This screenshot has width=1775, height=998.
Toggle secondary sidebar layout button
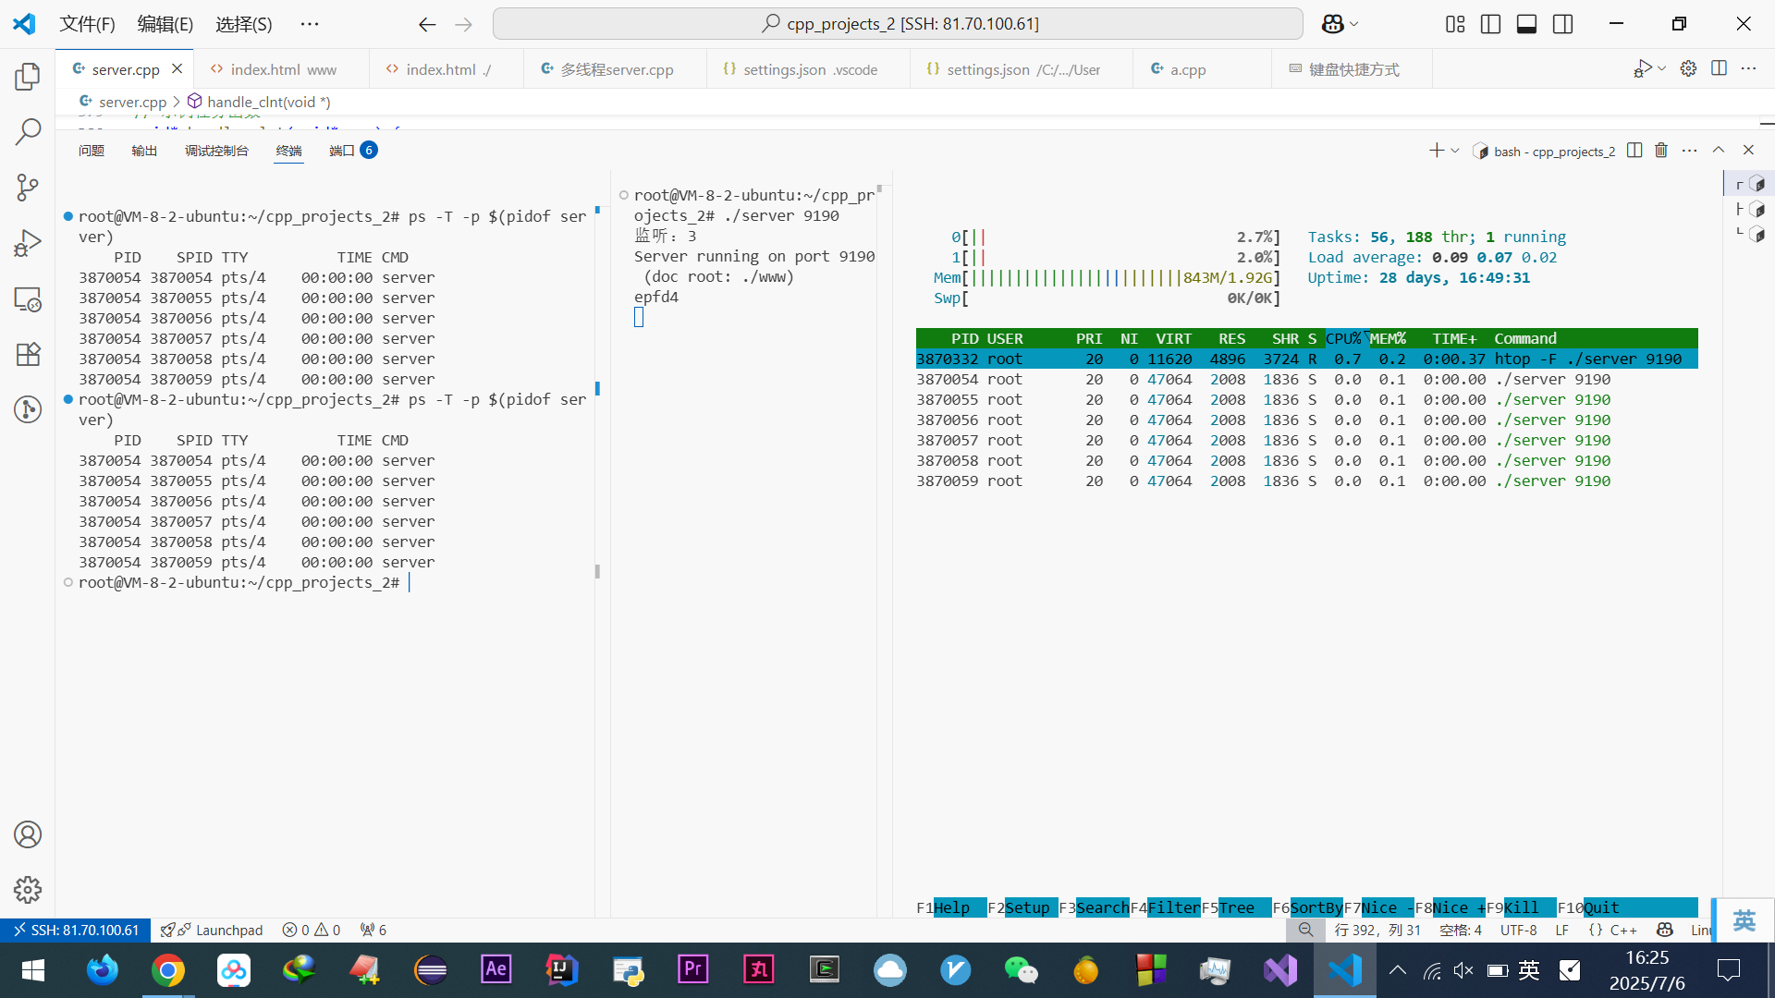[x=1562, y=24]
